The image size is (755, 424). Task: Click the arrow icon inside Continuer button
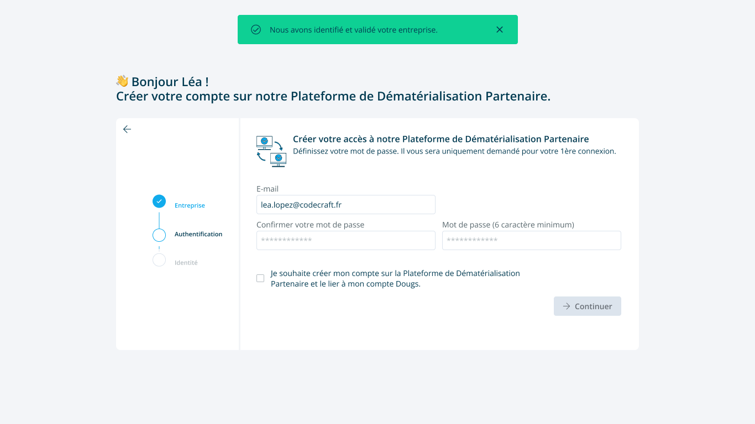(567, 306)
